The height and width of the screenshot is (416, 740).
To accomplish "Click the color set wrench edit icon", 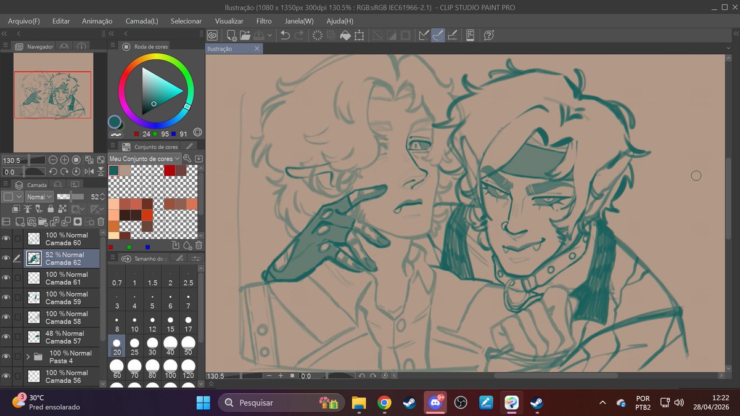I will [187, 158].
